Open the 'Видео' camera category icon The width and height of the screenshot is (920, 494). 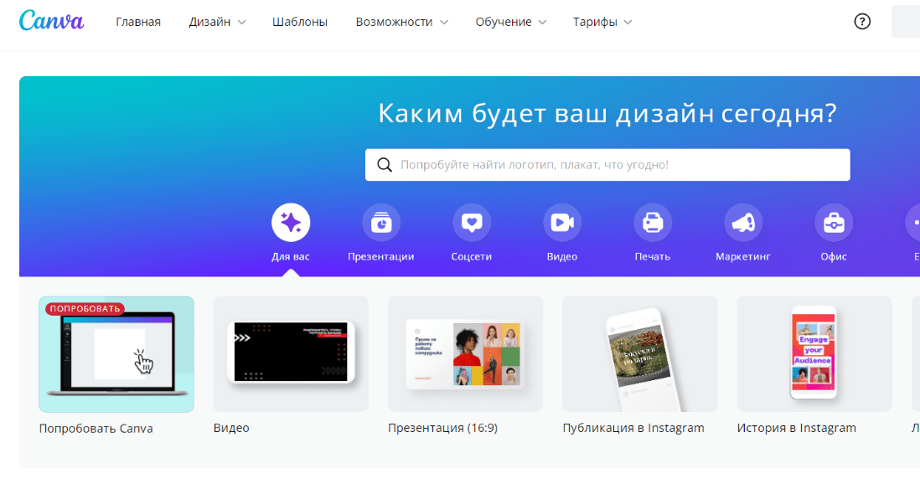[x=562, y=223]
